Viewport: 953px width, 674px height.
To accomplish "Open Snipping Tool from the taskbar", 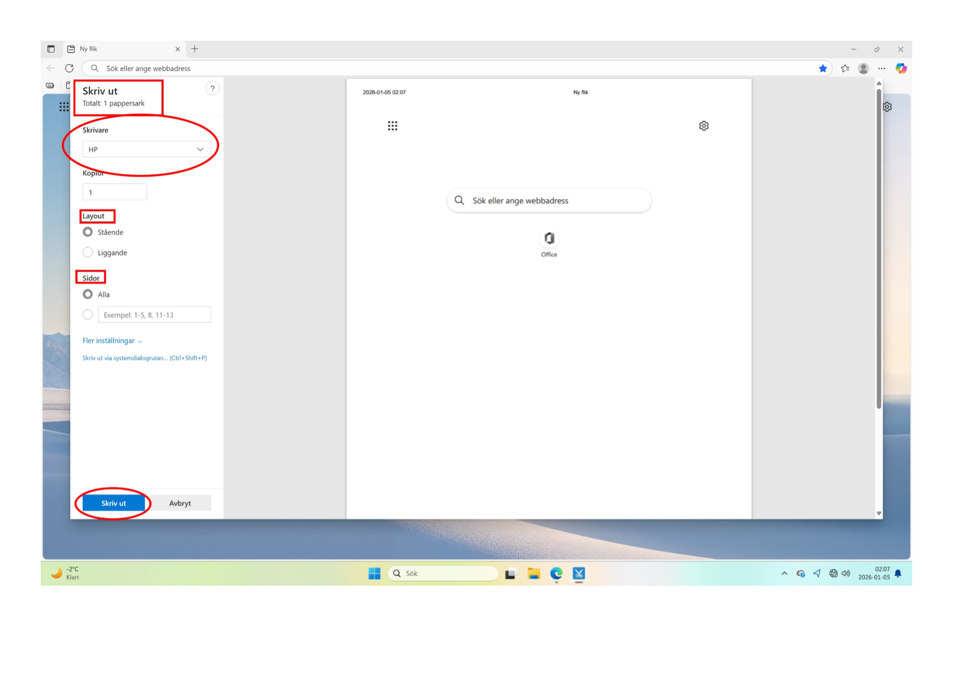I will click(579, 574).
